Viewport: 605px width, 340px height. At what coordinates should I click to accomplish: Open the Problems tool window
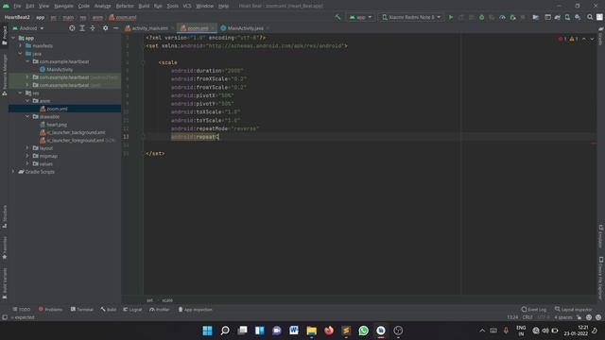click(x=50, y=310)
